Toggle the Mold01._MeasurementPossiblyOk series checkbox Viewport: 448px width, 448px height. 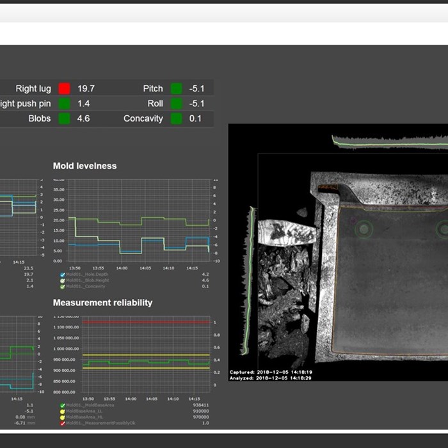click(x=62, y=423)
